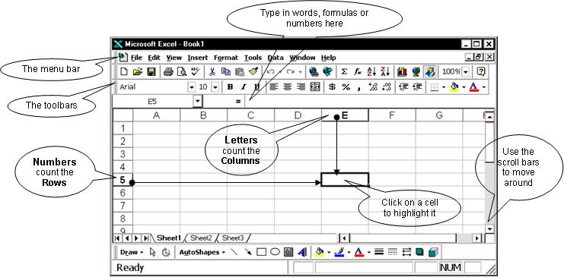Image resolution: width=564 pixels, height=277 pixels.
Task: Click the Merge and Center icon
Action: [315, 87]
